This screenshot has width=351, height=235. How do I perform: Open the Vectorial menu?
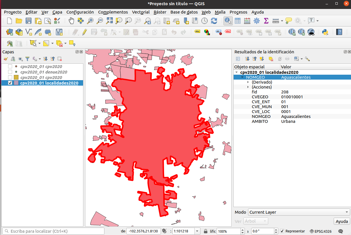pyautogui.click(x=141, y=12)
